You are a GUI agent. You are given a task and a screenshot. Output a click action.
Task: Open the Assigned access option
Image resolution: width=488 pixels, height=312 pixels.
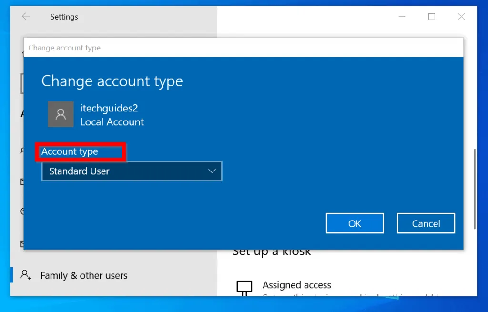[x=296, y=285]
